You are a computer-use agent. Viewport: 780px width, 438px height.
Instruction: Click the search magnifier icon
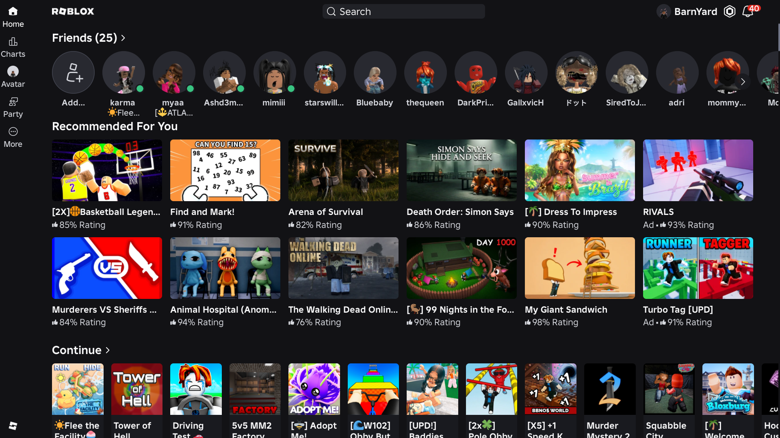331,11
